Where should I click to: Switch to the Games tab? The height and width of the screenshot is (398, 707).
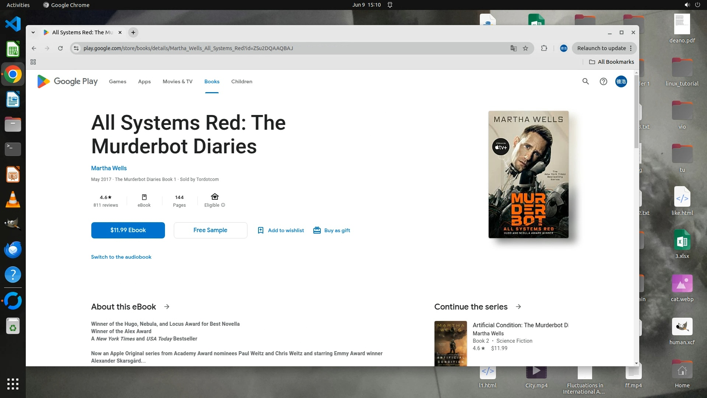click(117, 81)
